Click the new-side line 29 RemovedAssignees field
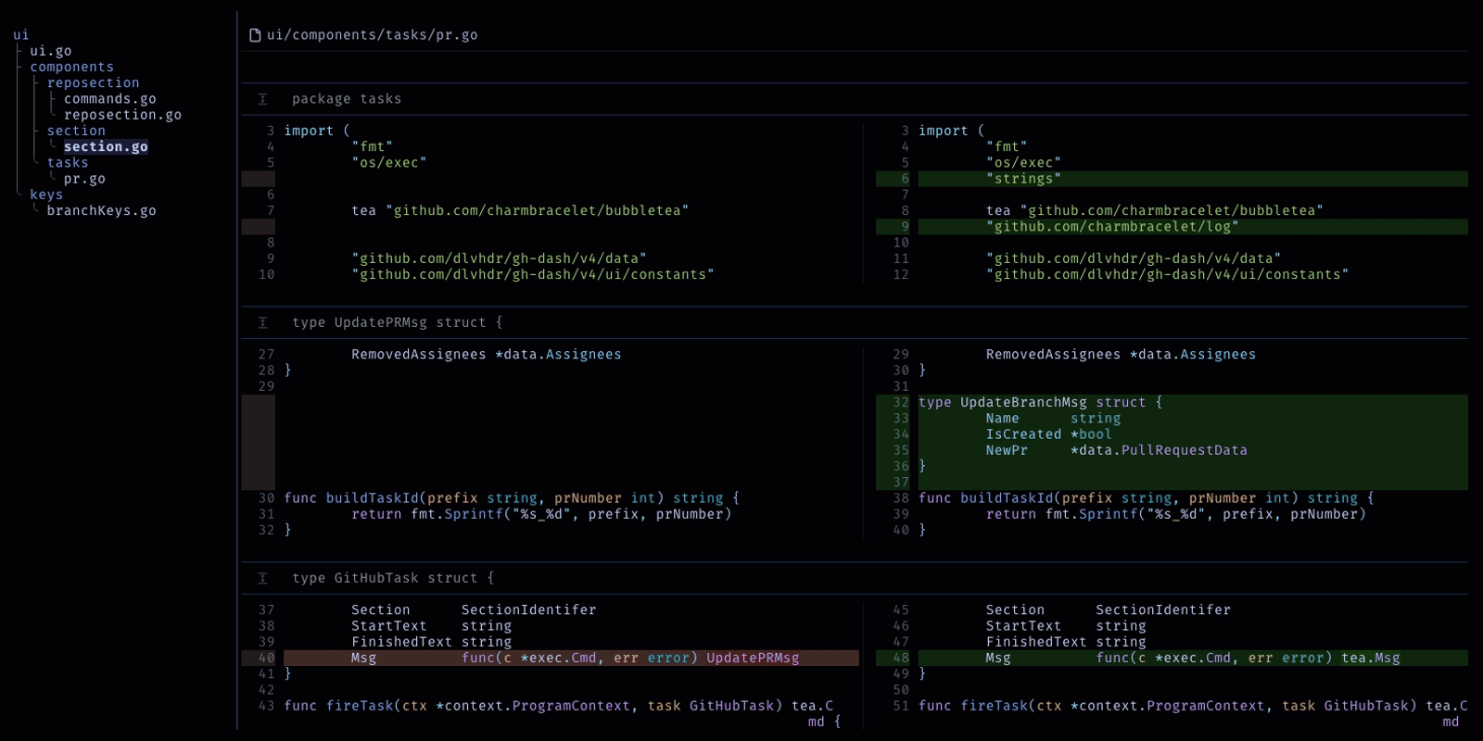 coord(1121,354)
